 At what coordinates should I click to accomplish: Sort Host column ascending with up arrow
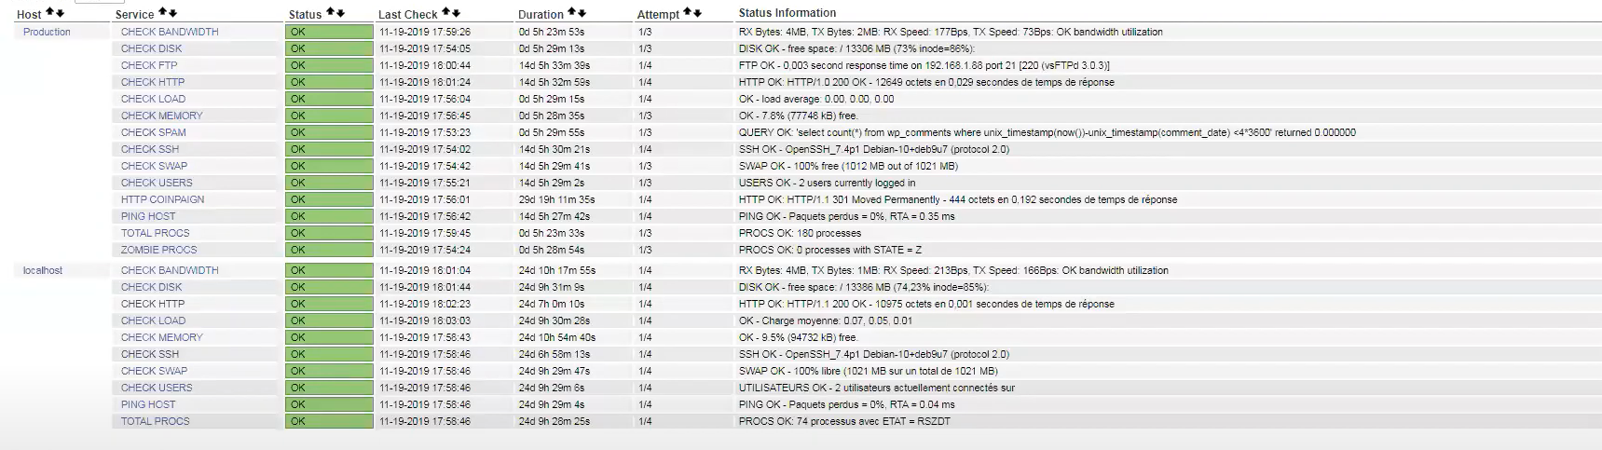coord(50,13)
